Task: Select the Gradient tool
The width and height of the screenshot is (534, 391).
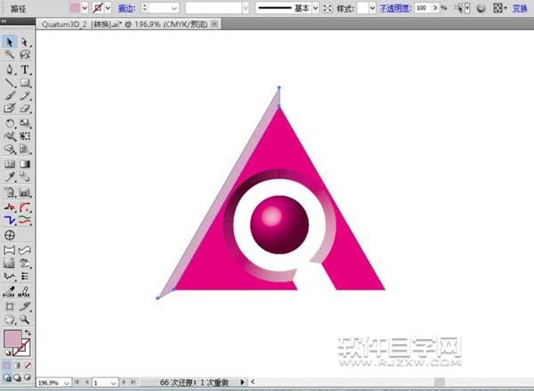Action: [25, 164]
